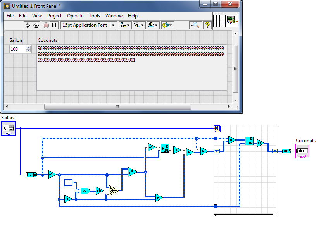This screenshot has width=321, height=225.
Task: Open the Distribute Objects dropdown
Action: pos(139,25)
